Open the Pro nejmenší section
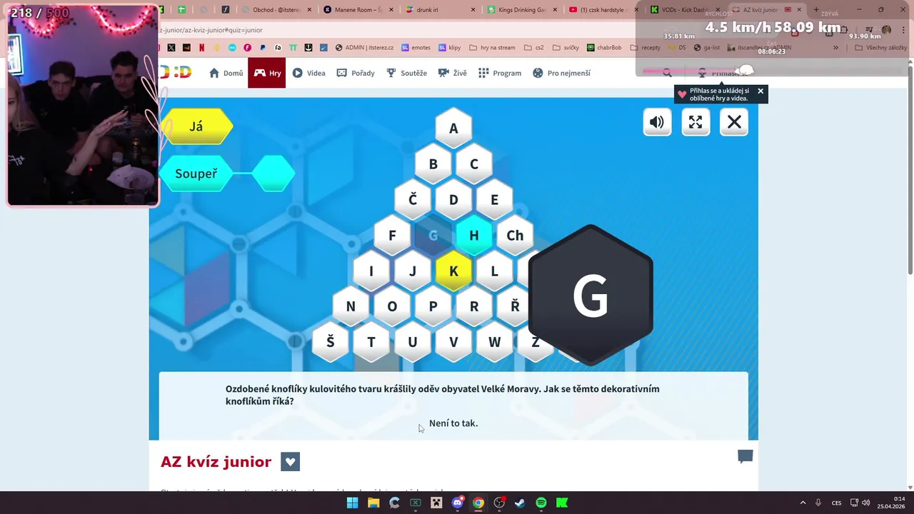This screenshot has width=914, height=514. point(561,73)
